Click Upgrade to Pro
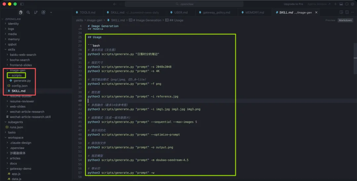This screenshot has height=181, width=357. coord(293,4)
